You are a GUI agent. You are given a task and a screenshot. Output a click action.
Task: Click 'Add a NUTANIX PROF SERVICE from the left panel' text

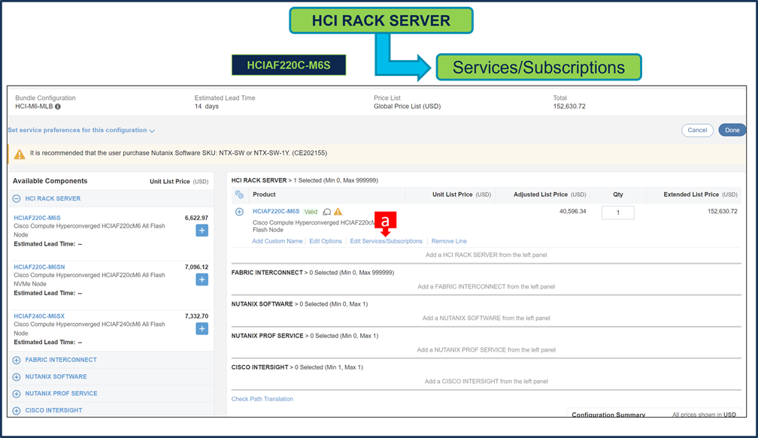coord(487,349)
